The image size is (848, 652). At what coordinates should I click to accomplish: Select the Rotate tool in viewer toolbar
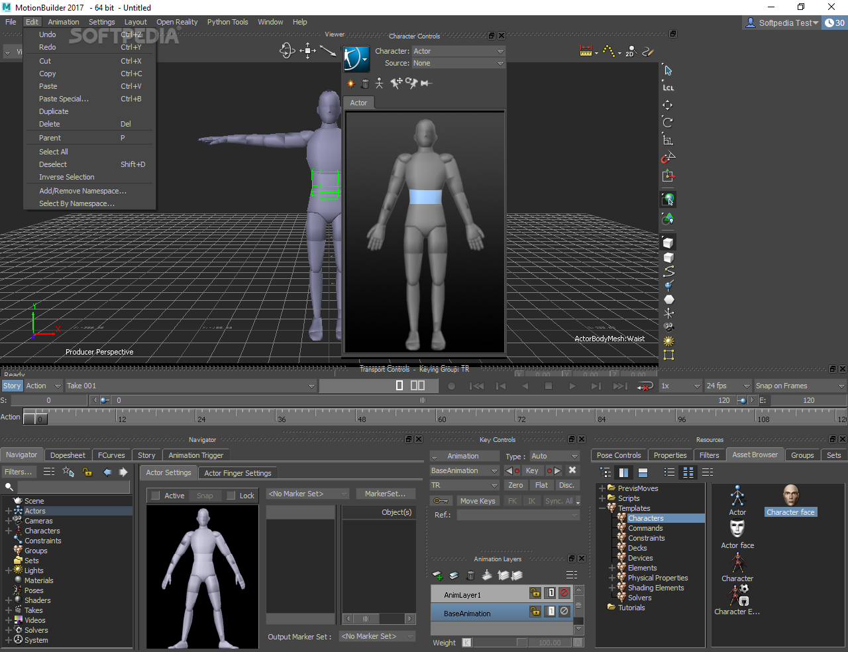tap(668, 122)
